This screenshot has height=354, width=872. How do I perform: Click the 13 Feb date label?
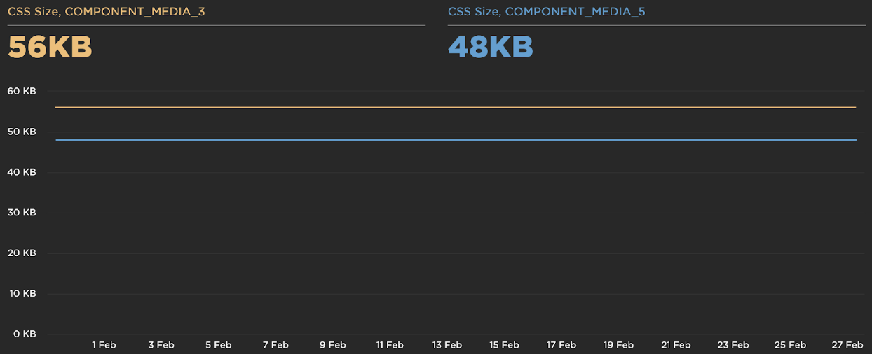[x=447, y=345]
